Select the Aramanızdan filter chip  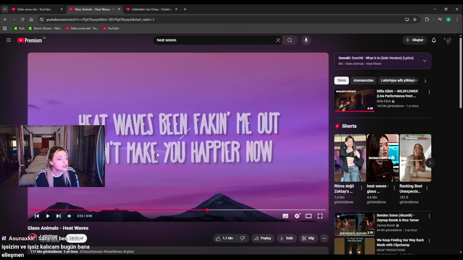(x=364, y=81)
